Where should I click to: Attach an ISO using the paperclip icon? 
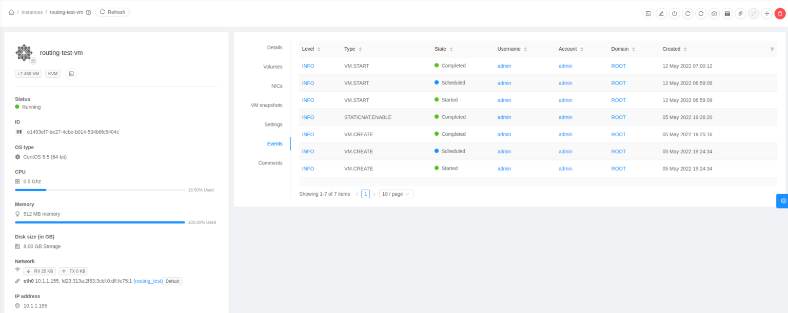(x=740, y=13)
